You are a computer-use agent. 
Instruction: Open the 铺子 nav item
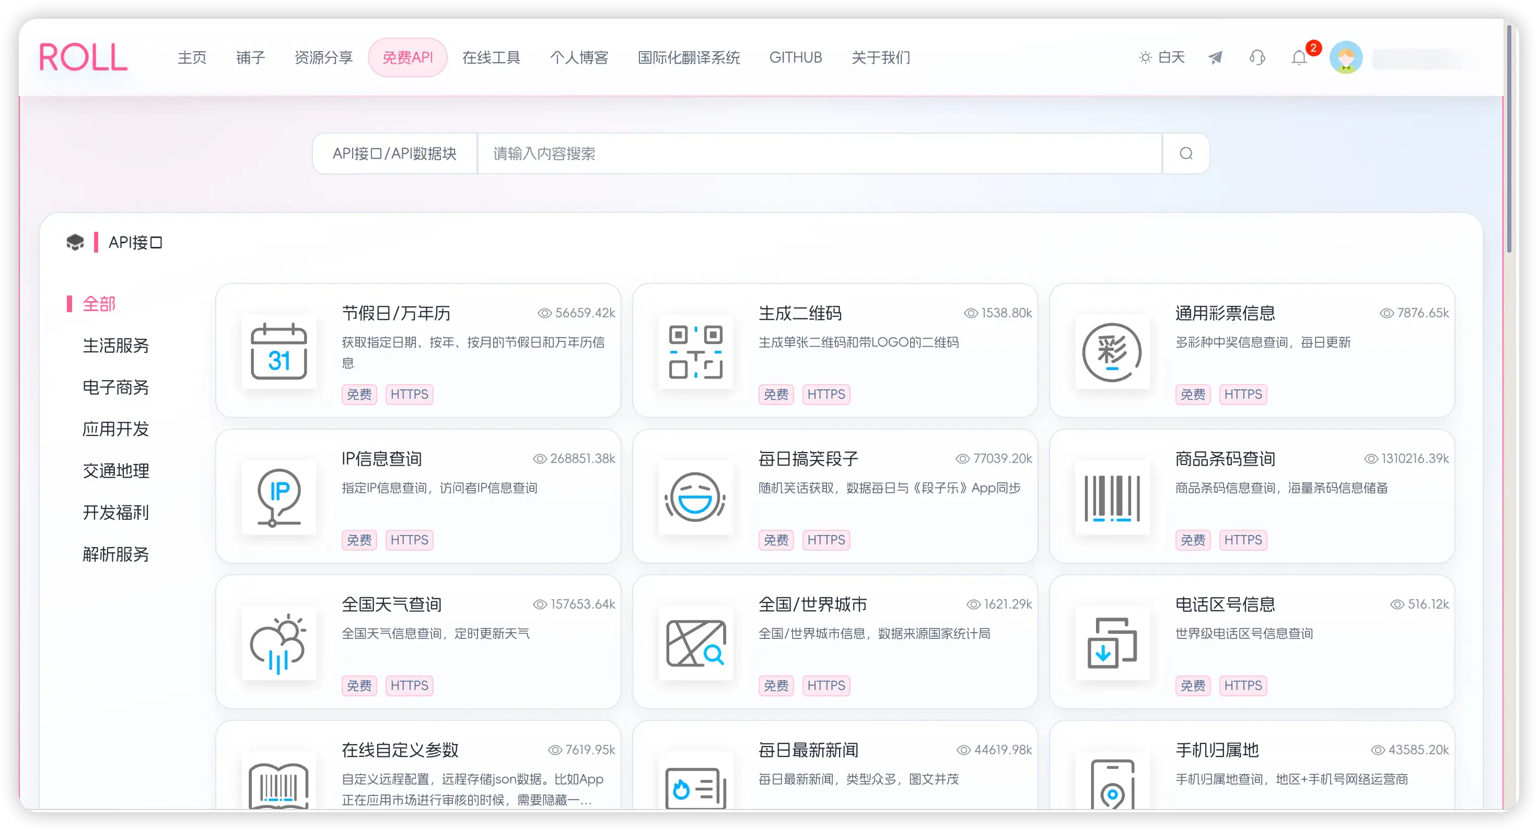[x=250, y=57]
